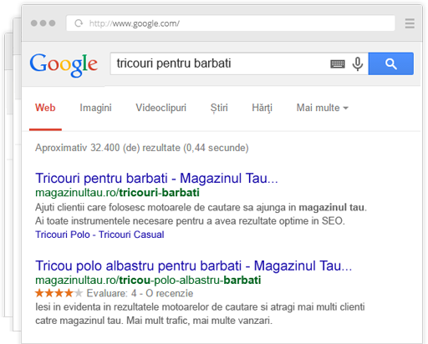The width and height of the screenshot is (428, 344).
Task: Open result 'Tricou polo albastru pentru barbati'
Action: click(194, 266)
